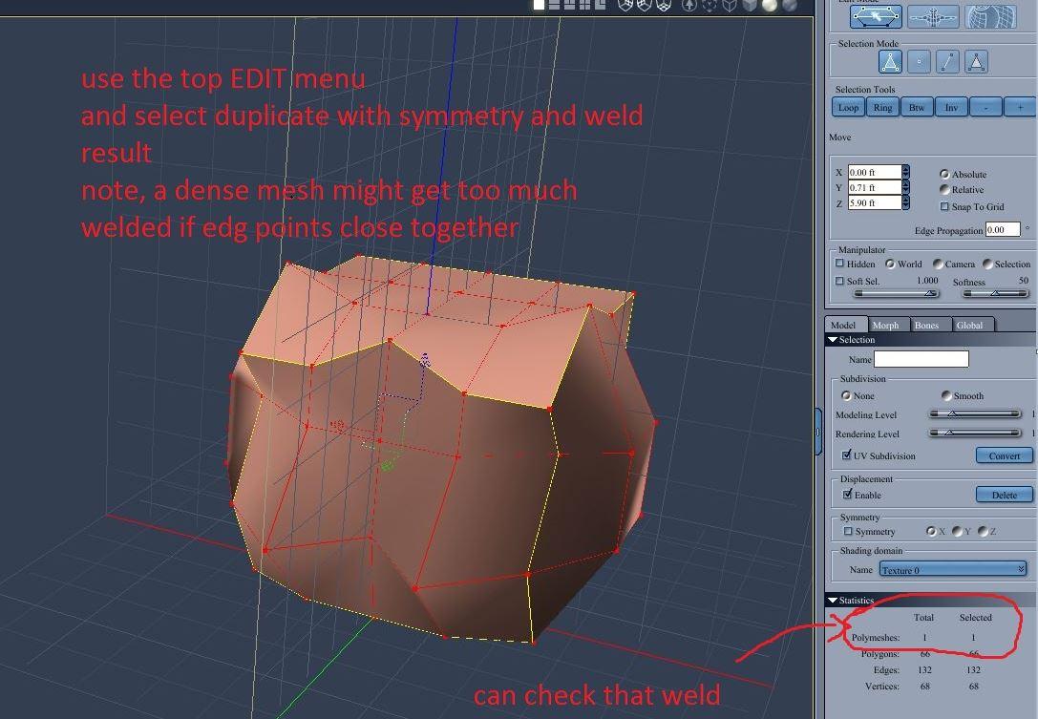1038x719 pixels.
Task: Click the X move value stepper
Action: coord(905,172)
